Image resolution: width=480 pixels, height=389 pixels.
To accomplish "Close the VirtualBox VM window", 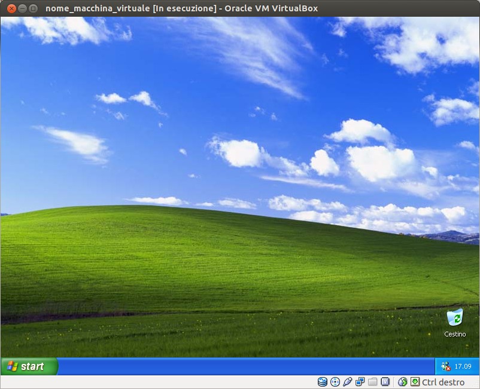I will pos(11,8).
